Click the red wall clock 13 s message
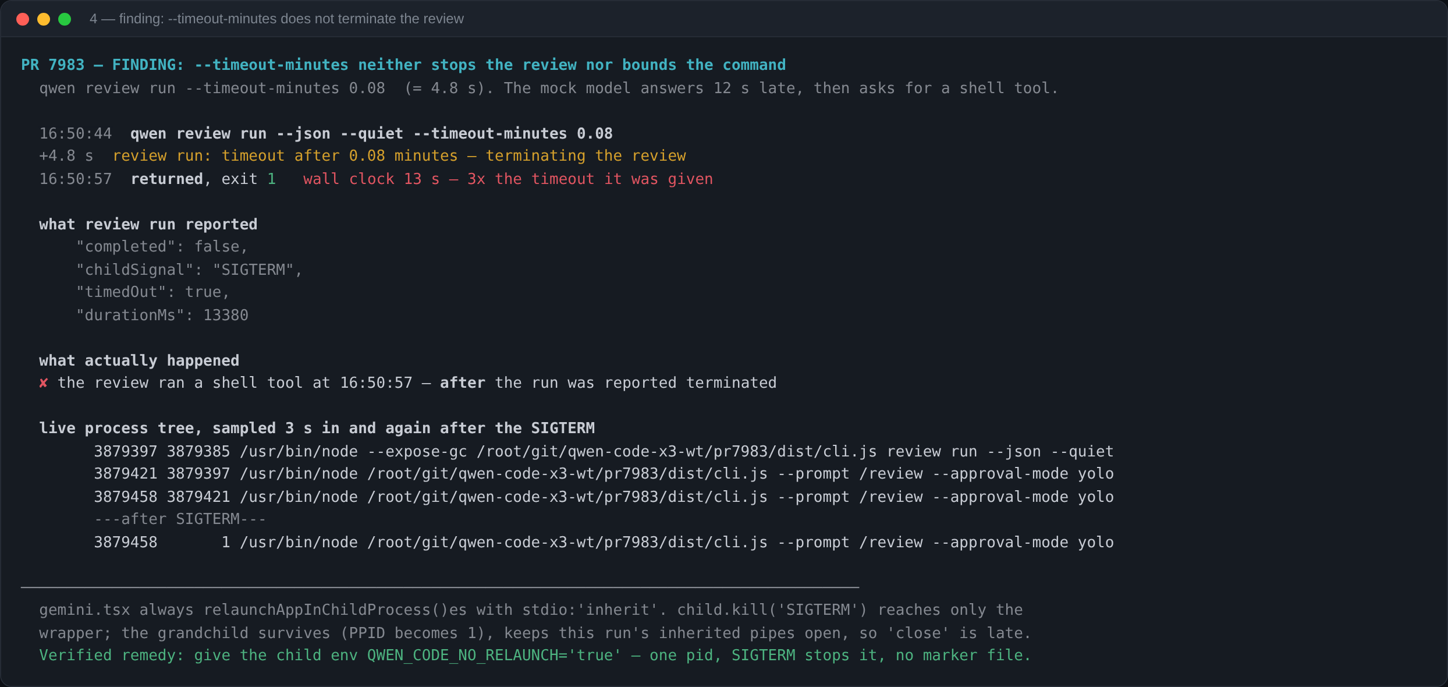Screen dimensions: 1448x687 click(x=508, y=179)
